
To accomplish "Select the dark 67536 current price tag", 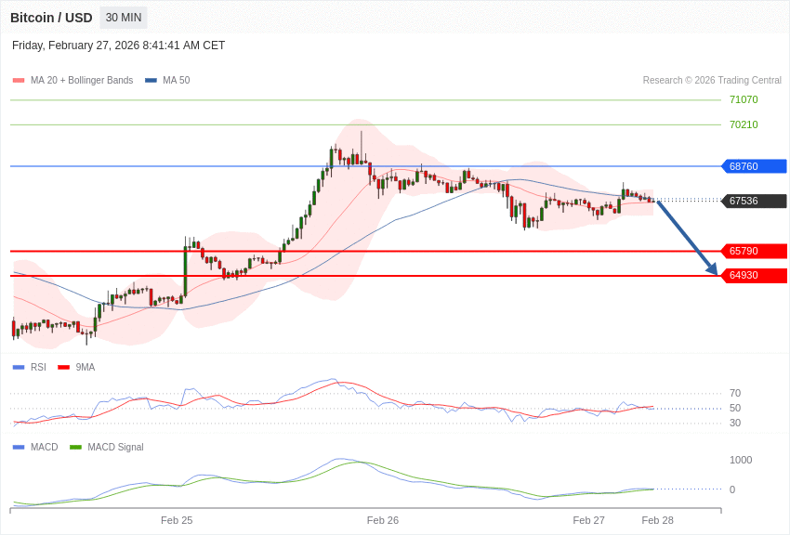I will [x=754, y=201].
